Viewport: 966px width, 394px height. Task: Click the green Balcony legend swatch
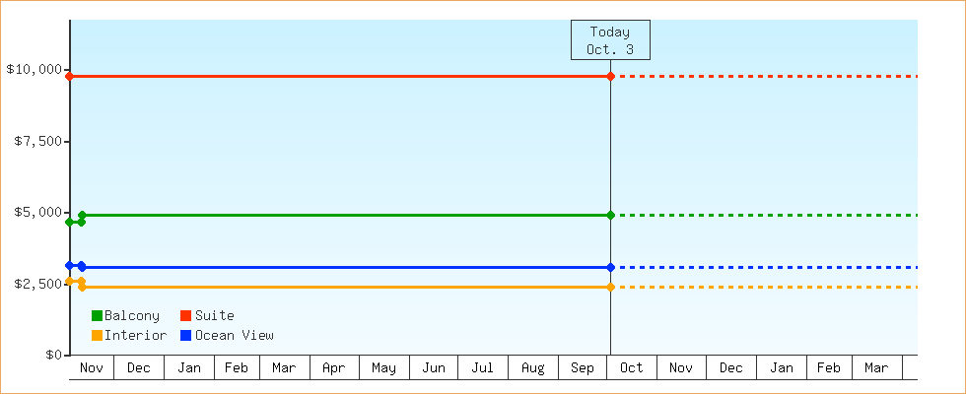[97, 316]
